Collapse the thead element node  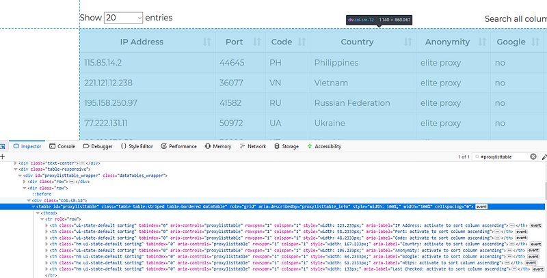pos(37,212)
